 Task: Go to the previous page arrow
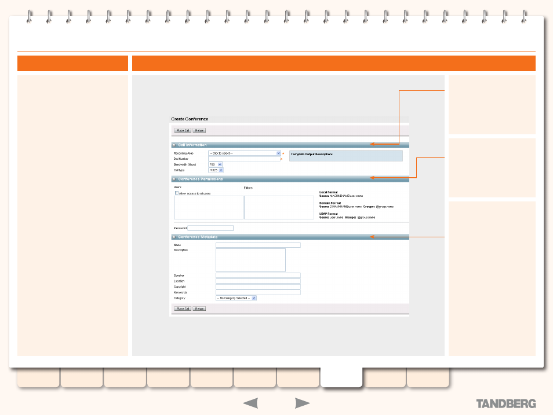(x=251, y=403)
